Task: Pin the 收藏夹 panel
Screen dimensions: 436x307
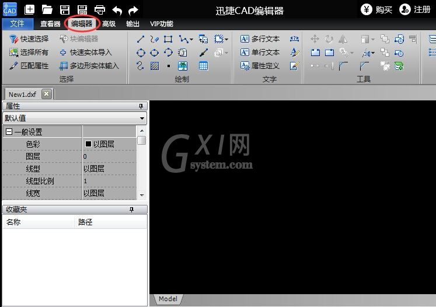Action: click(131, 210)
